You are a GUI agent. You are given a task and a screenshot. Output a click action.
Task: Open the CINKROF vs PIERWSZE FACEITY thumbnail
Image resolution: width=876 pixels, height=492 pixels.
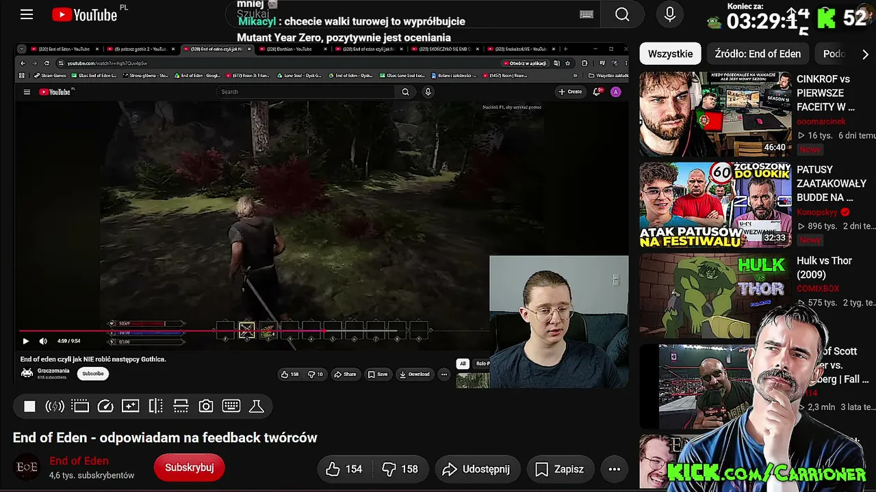715,114
